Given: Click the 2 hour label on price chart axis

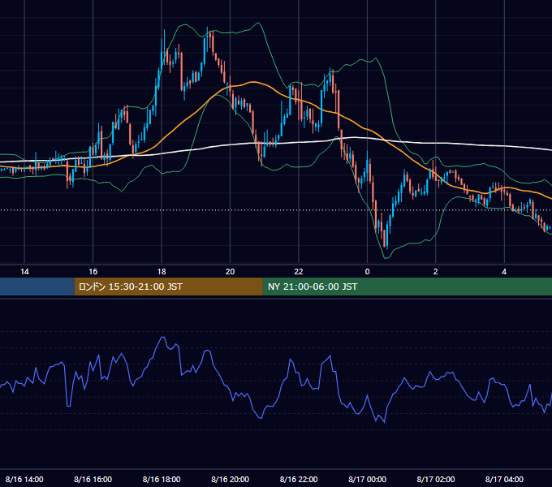Looking at the screenshot, I should coord(435,272).
